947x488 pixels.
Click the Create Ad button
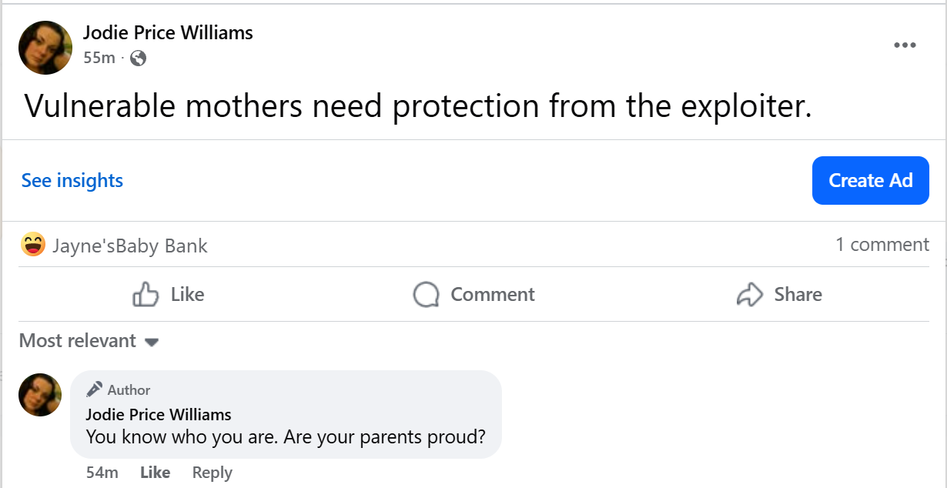(870, 181)
